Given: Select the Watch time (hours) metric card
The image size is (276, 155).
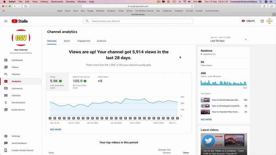Looking at the screenshot, I should 81,82.
